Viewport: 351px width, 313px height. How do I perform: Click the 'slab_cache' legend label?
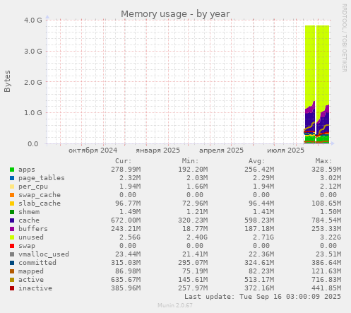click(x=40, y=203)
